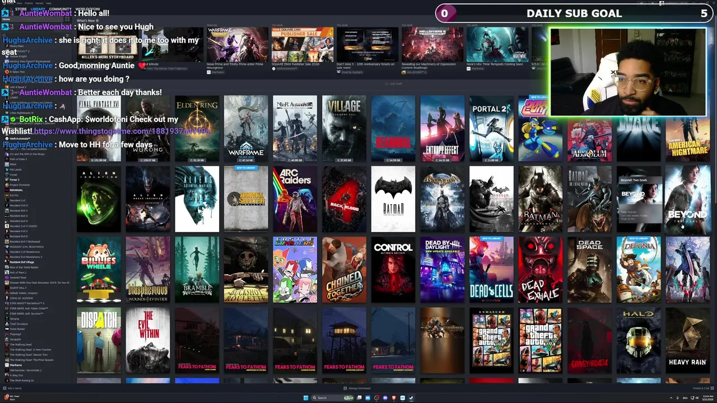Click the Steam icon in taskbar

pos(411,398)
